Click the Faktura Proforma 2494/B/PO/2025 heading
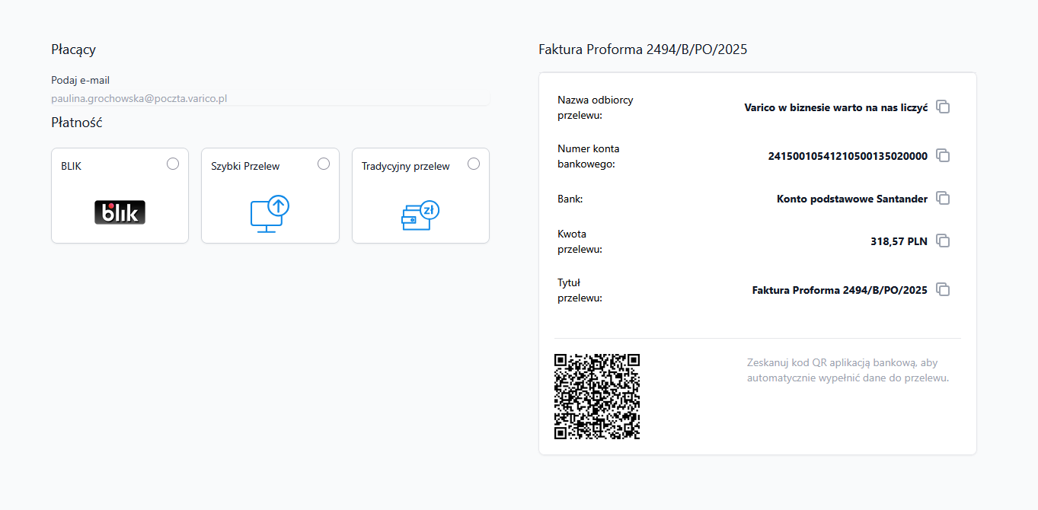 pyautogui.click(x=643, y=49)
